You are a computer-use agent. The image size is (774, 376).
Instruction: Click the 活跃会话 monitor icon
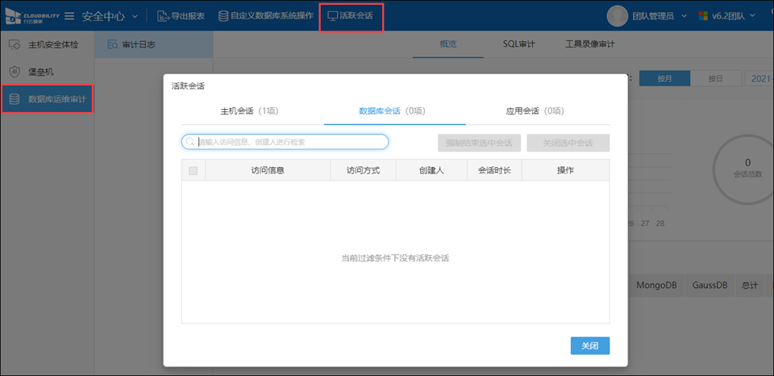[332, 16]
